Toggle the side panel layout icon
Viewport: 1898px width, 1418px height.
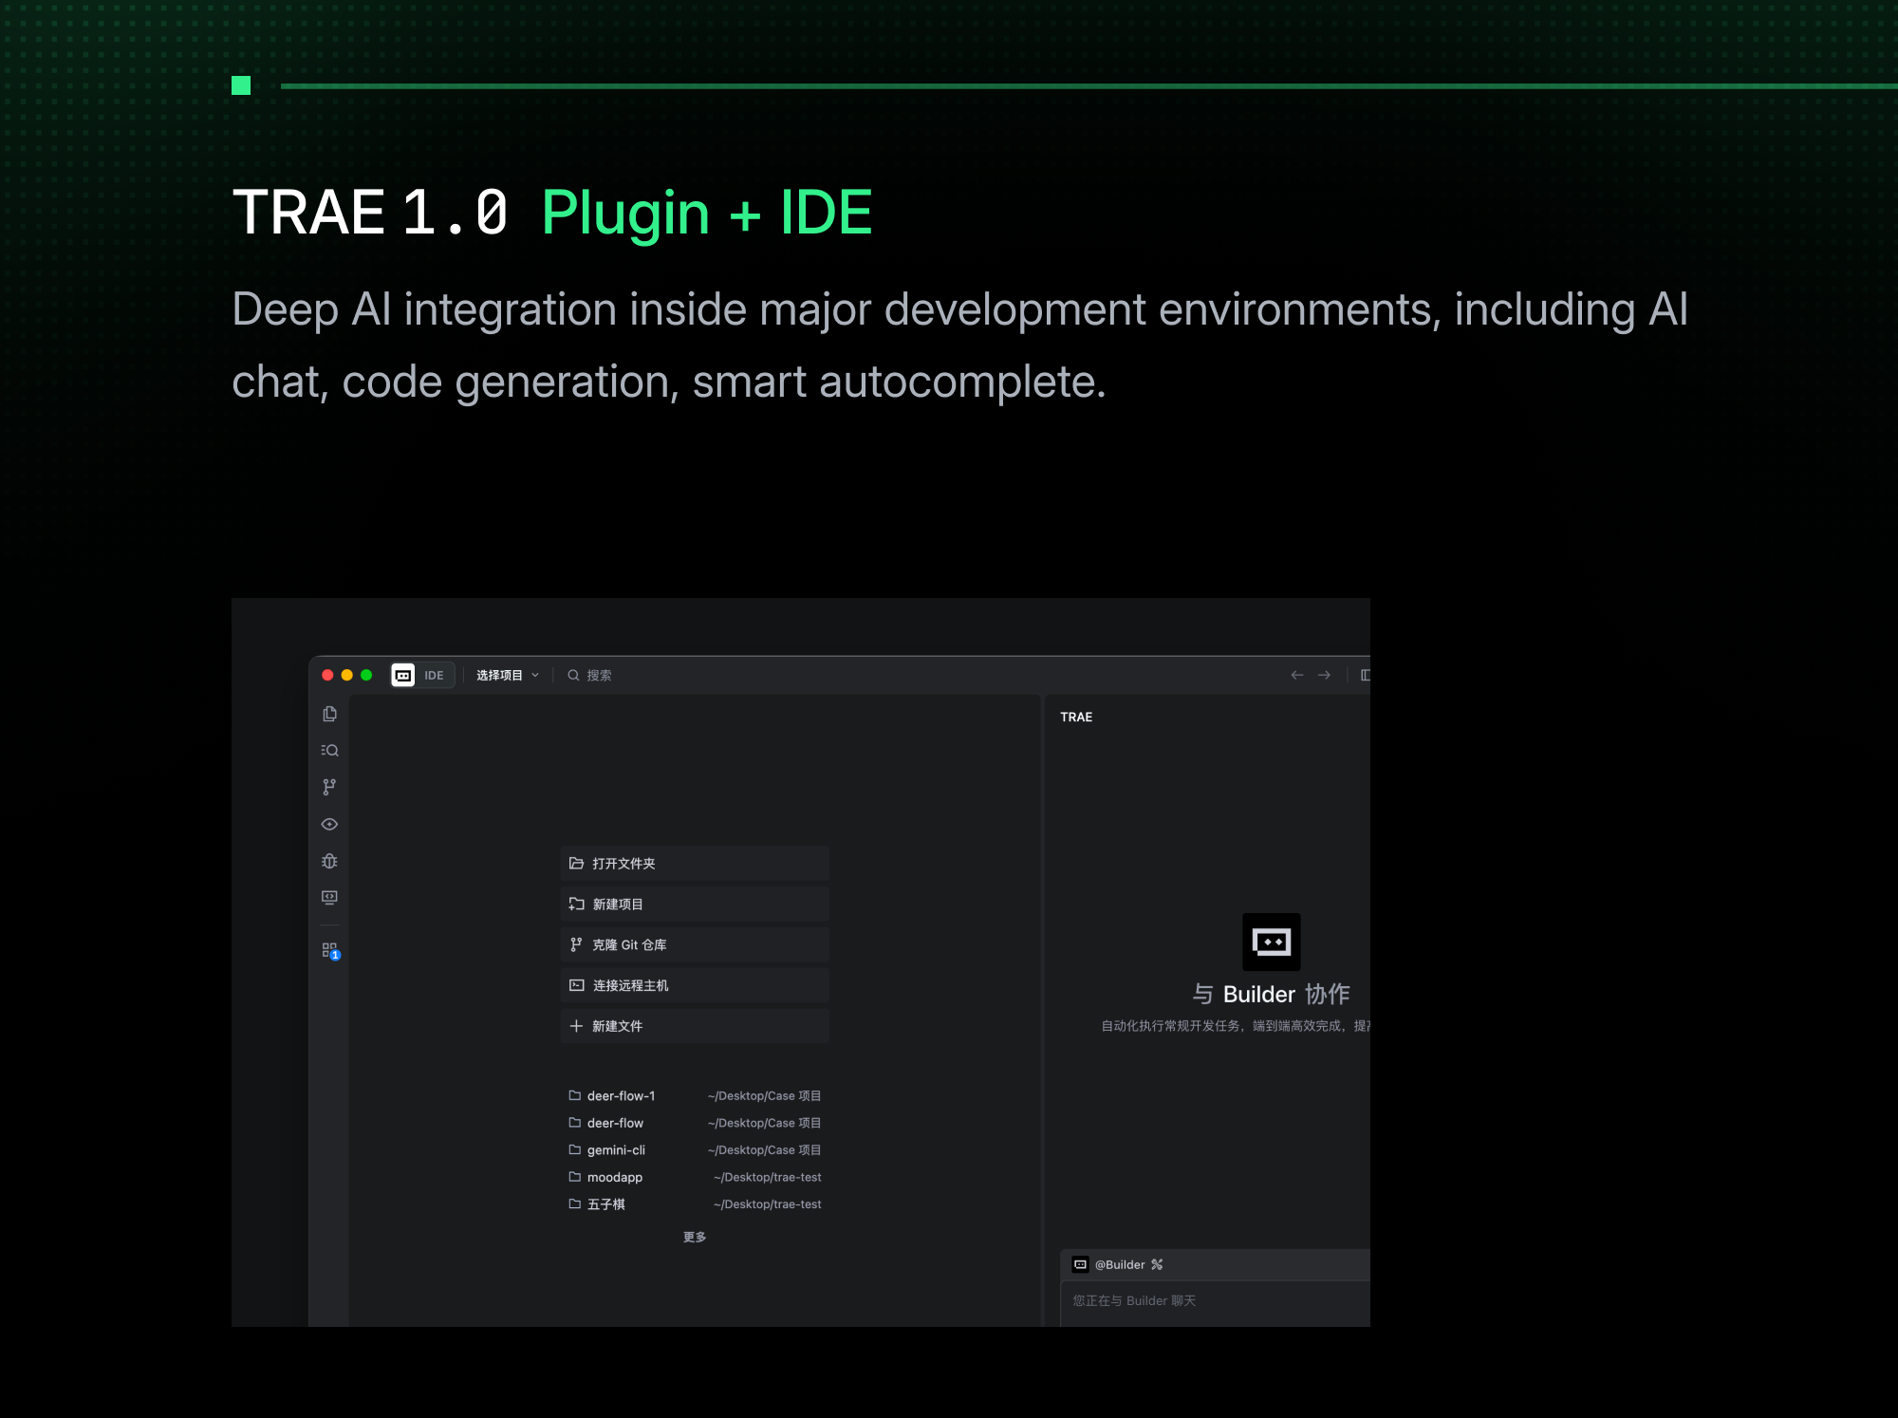pos(1365,675)
